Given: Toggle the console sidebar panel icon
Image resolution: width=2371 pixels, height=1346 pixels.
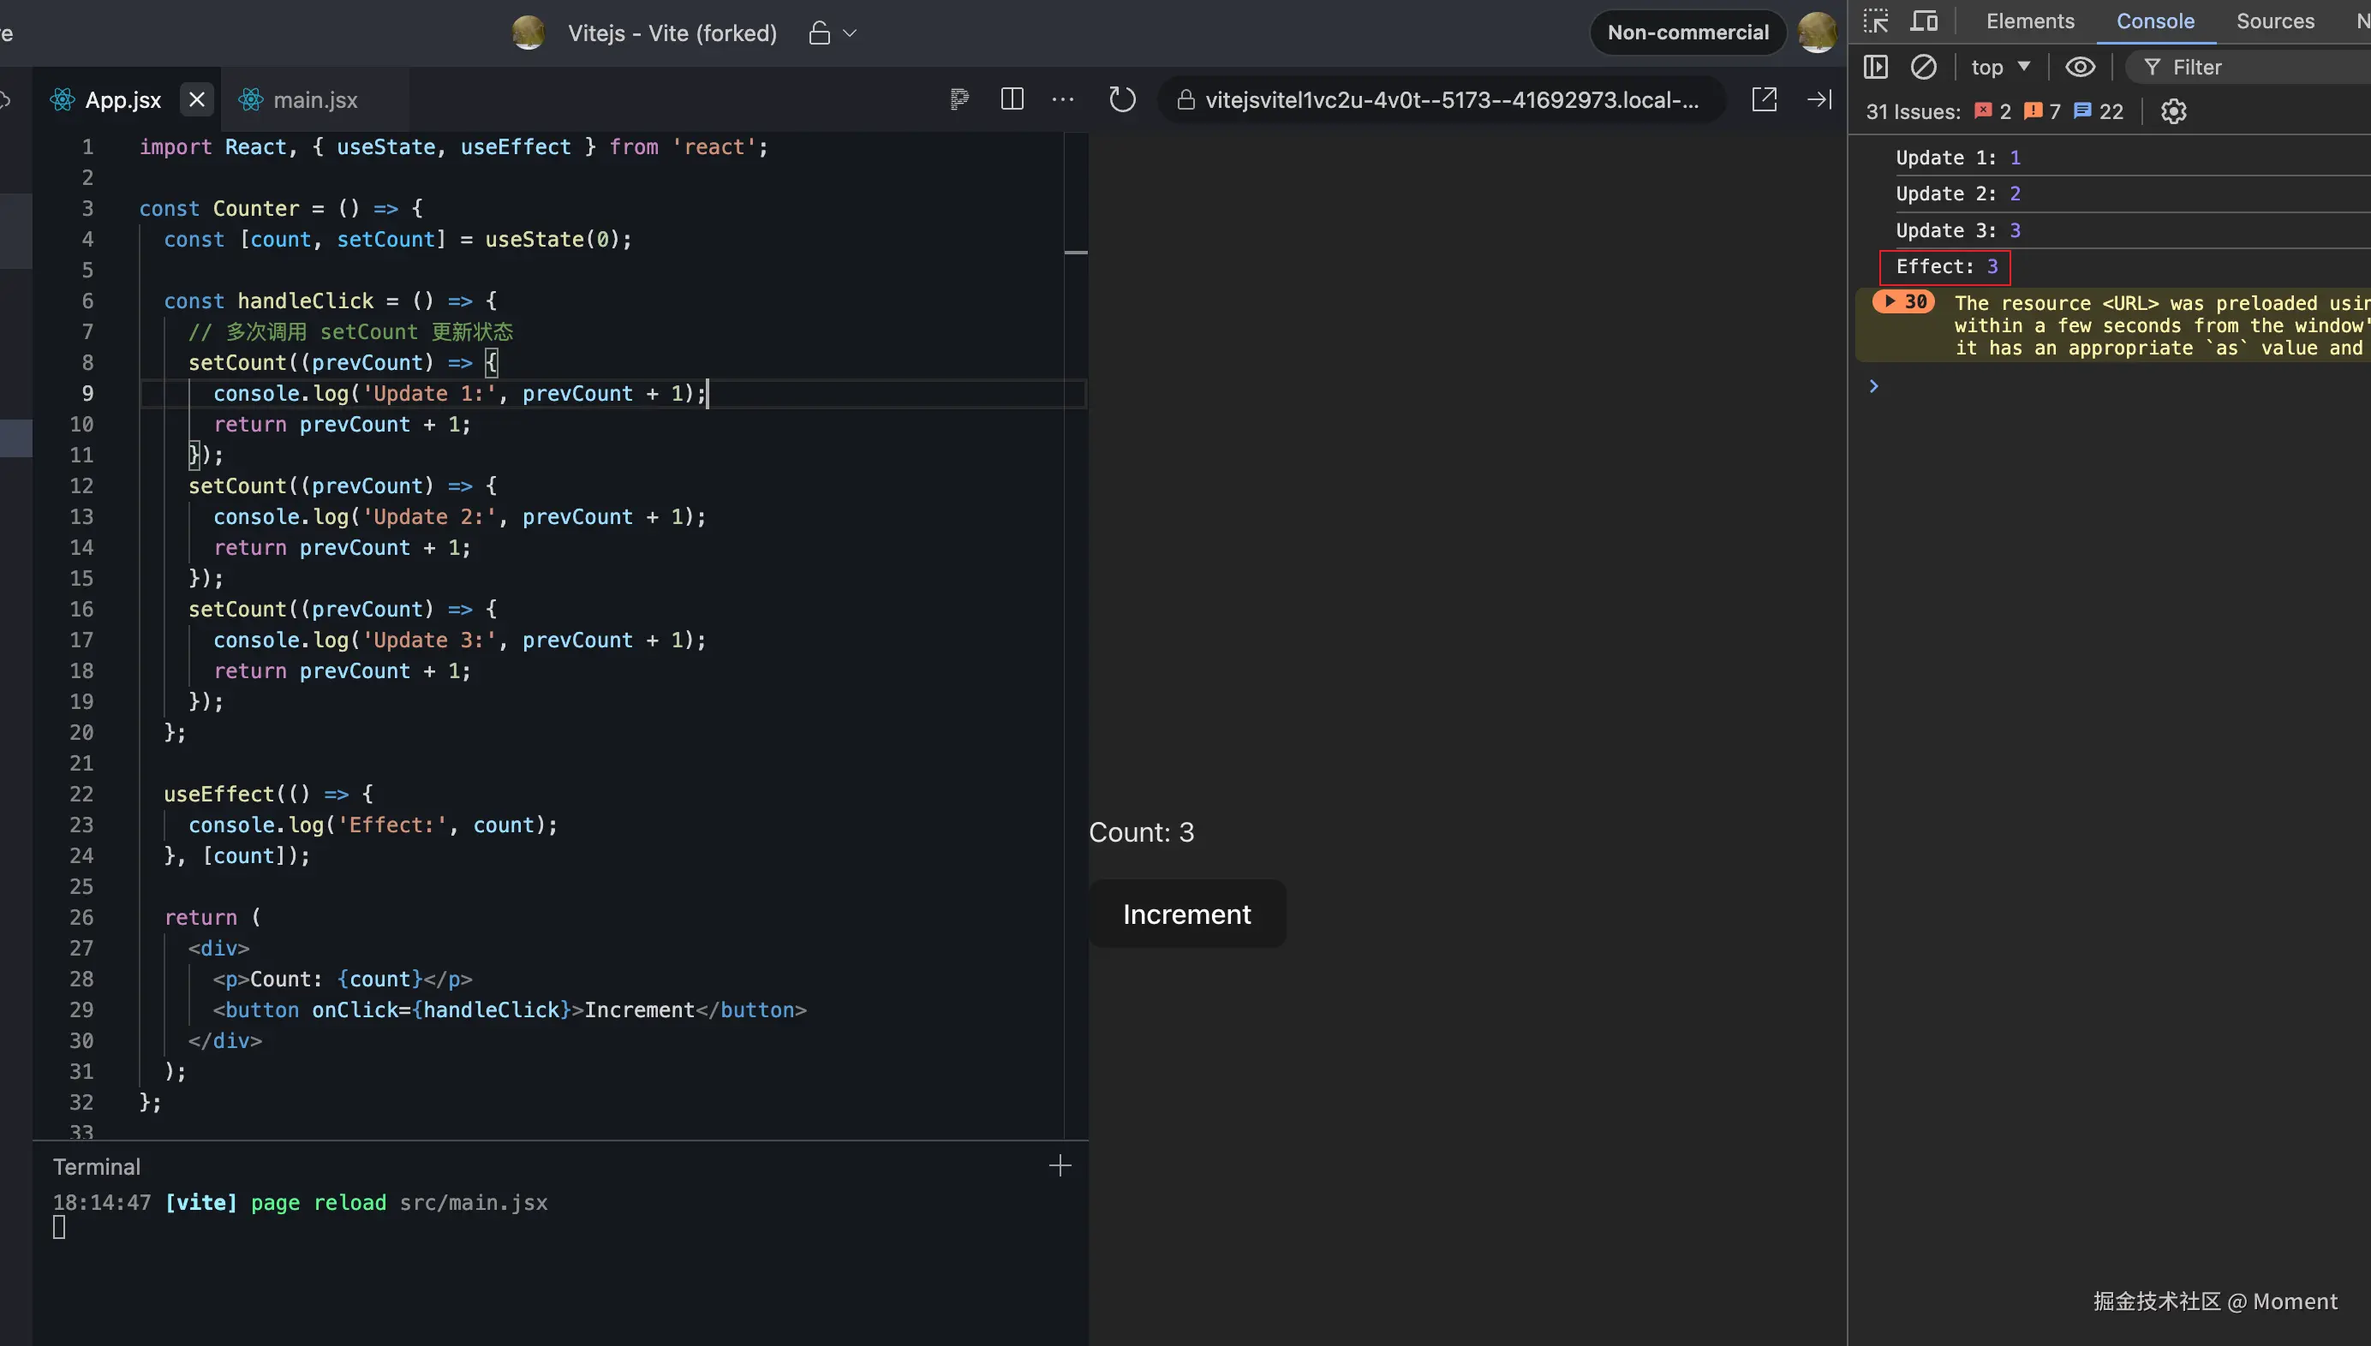Looking at the screenshot, I should pos(1875,67).
